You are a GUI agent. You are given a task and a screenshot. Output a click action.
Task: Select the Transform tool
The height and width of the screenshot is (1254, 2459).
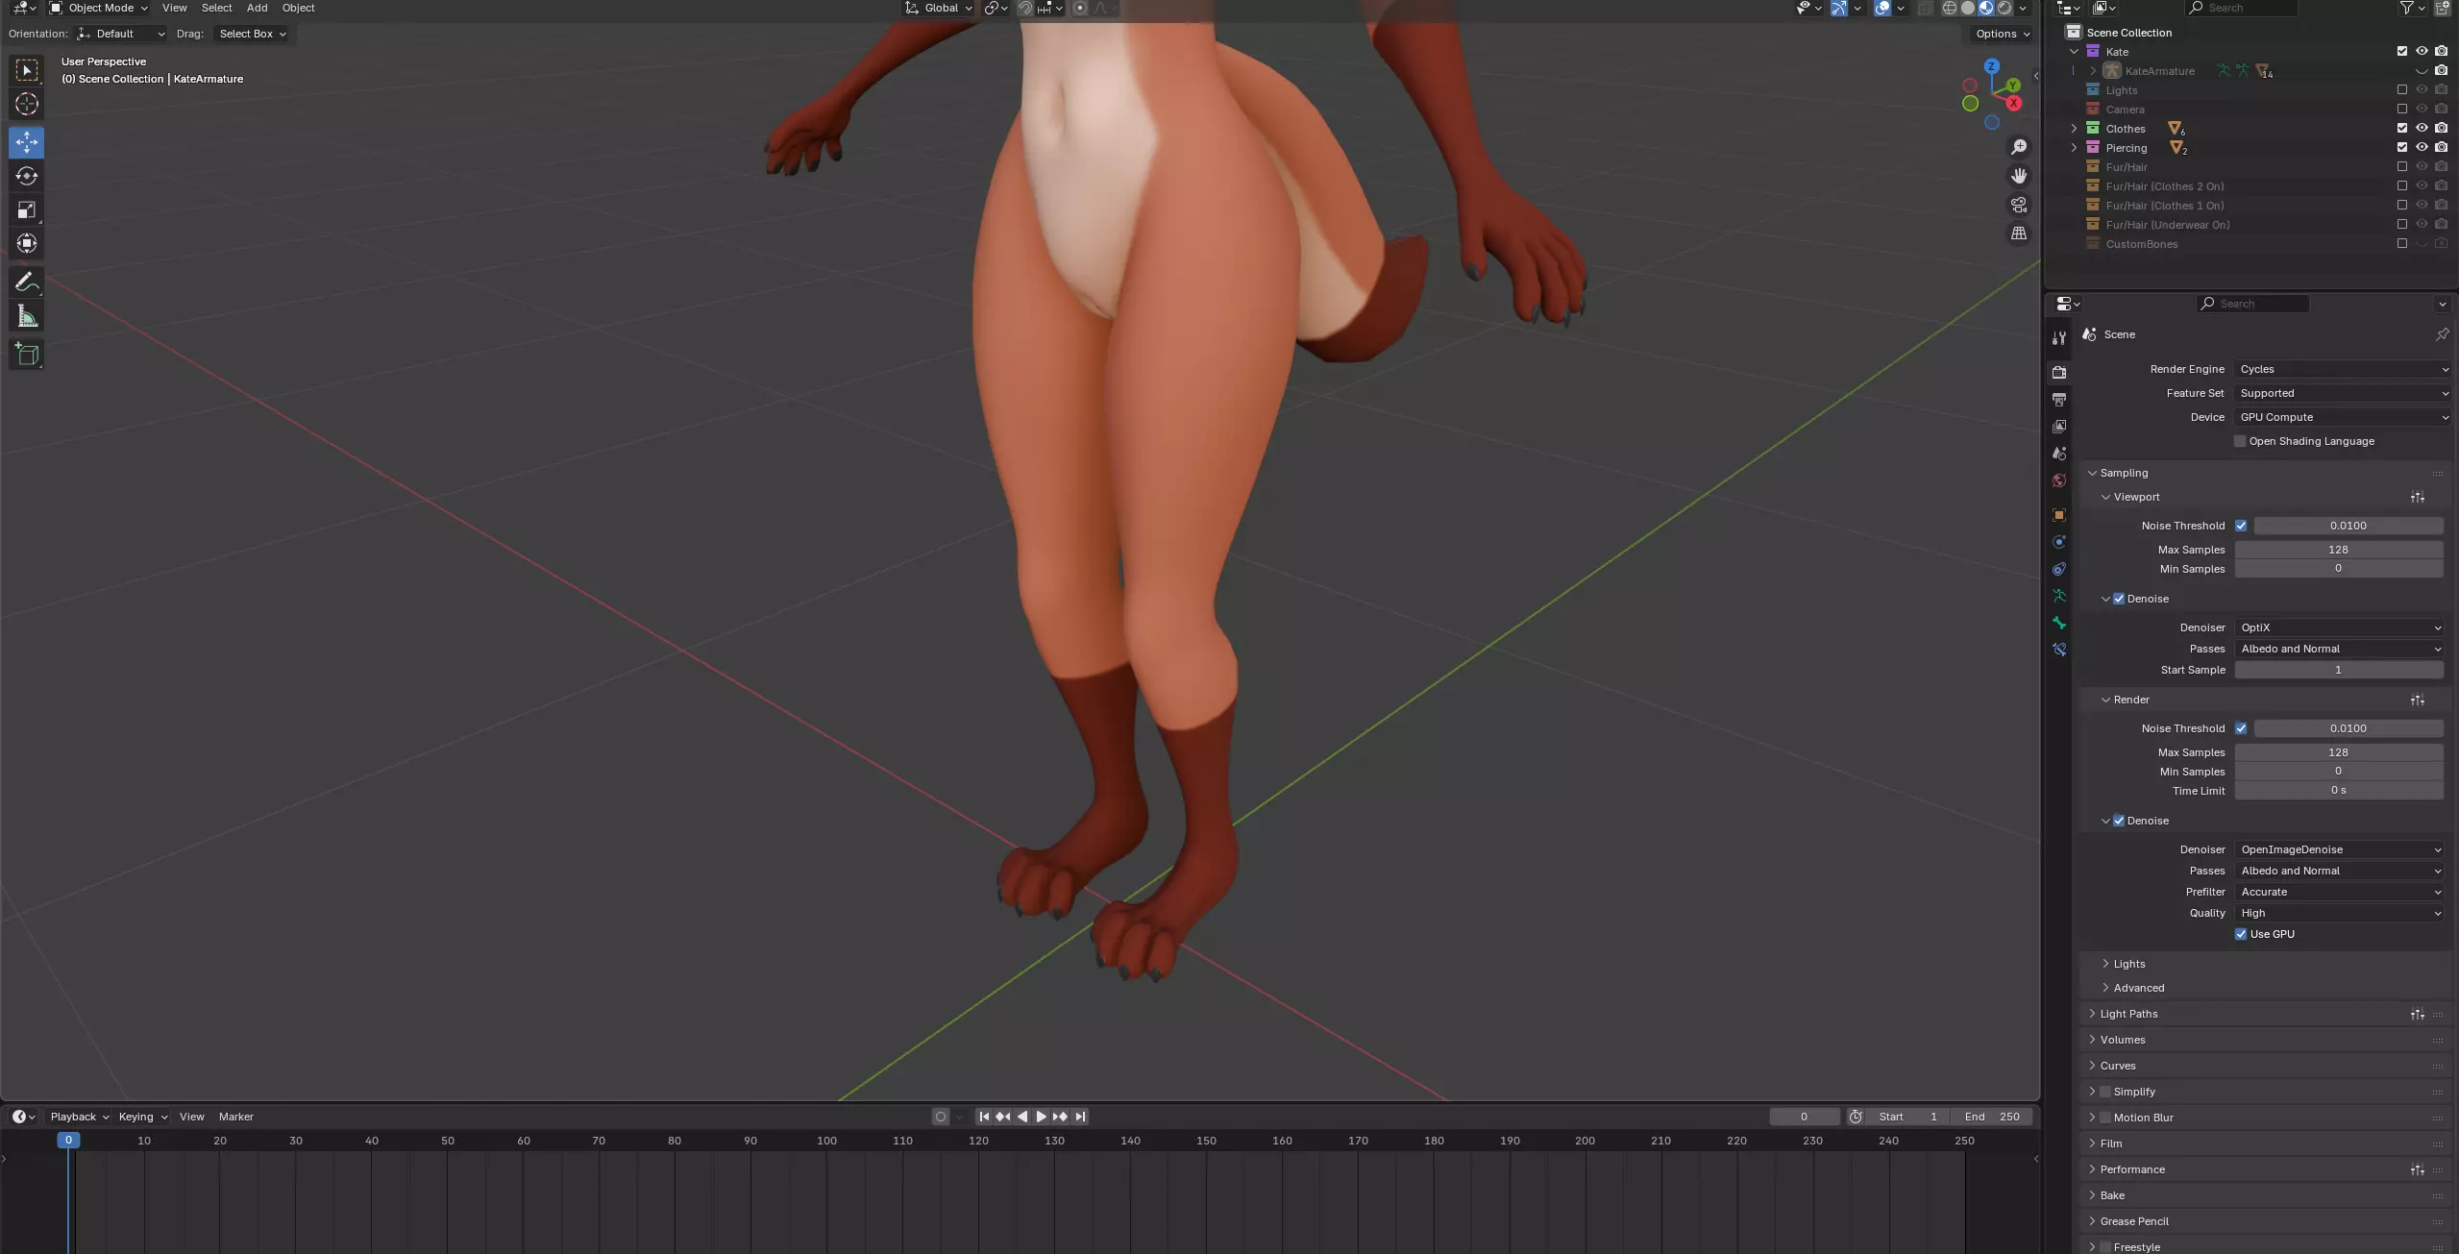coord(27,243)
